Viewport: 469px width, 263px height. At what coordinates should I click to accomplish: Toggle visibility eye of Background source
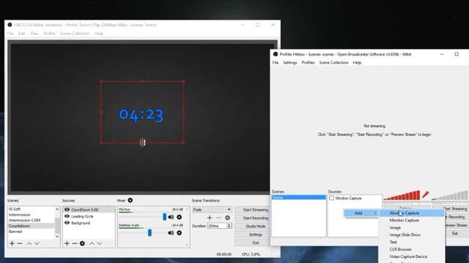click(x=67, y=223)
